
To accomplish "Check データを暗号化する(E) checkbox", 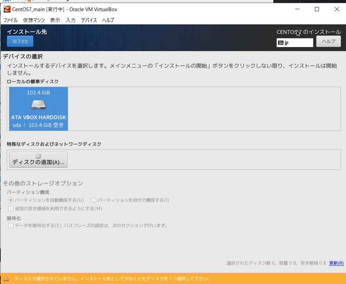I will pos(10,225).
